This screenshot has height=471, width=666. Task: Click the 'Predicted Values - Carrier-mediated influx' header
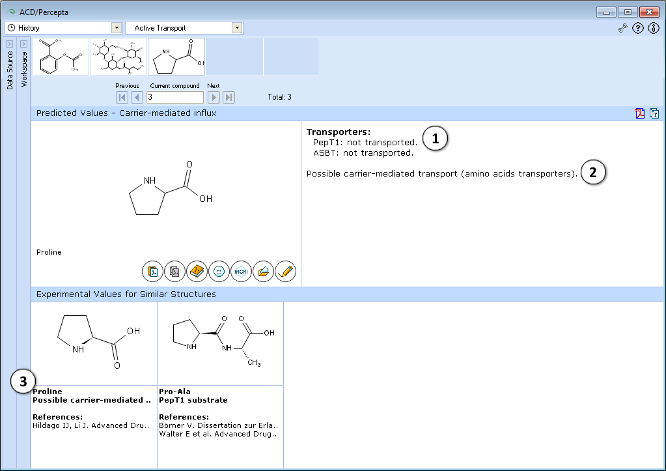point(126,113)
